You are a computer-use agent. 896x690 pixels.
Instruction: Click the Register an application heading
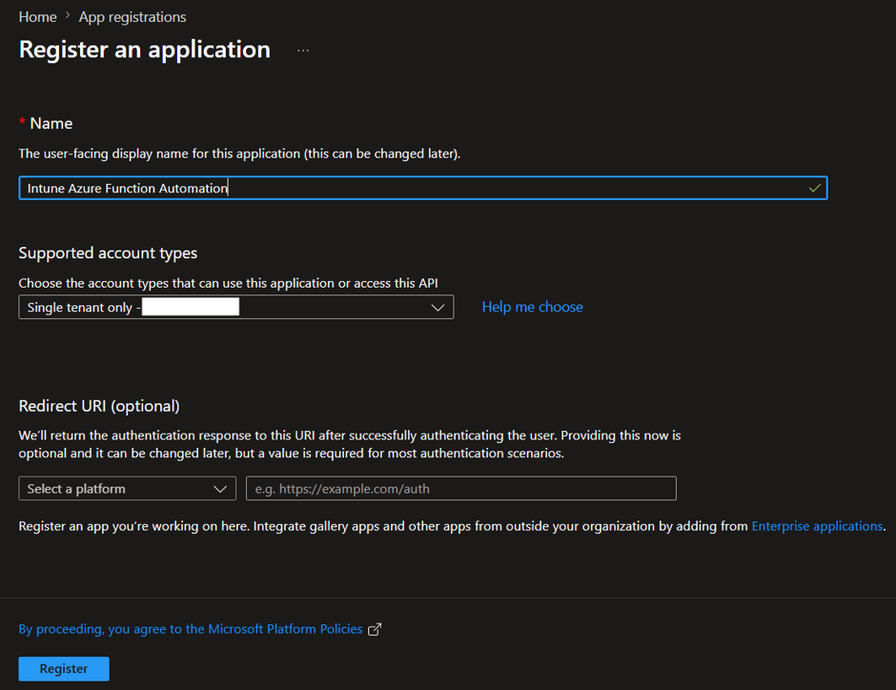(x=145, y=50)
